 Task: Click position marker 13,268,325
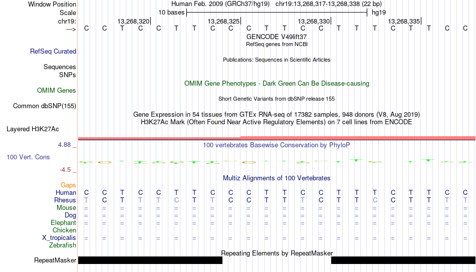pyautogui.click(x=224, y=21)
